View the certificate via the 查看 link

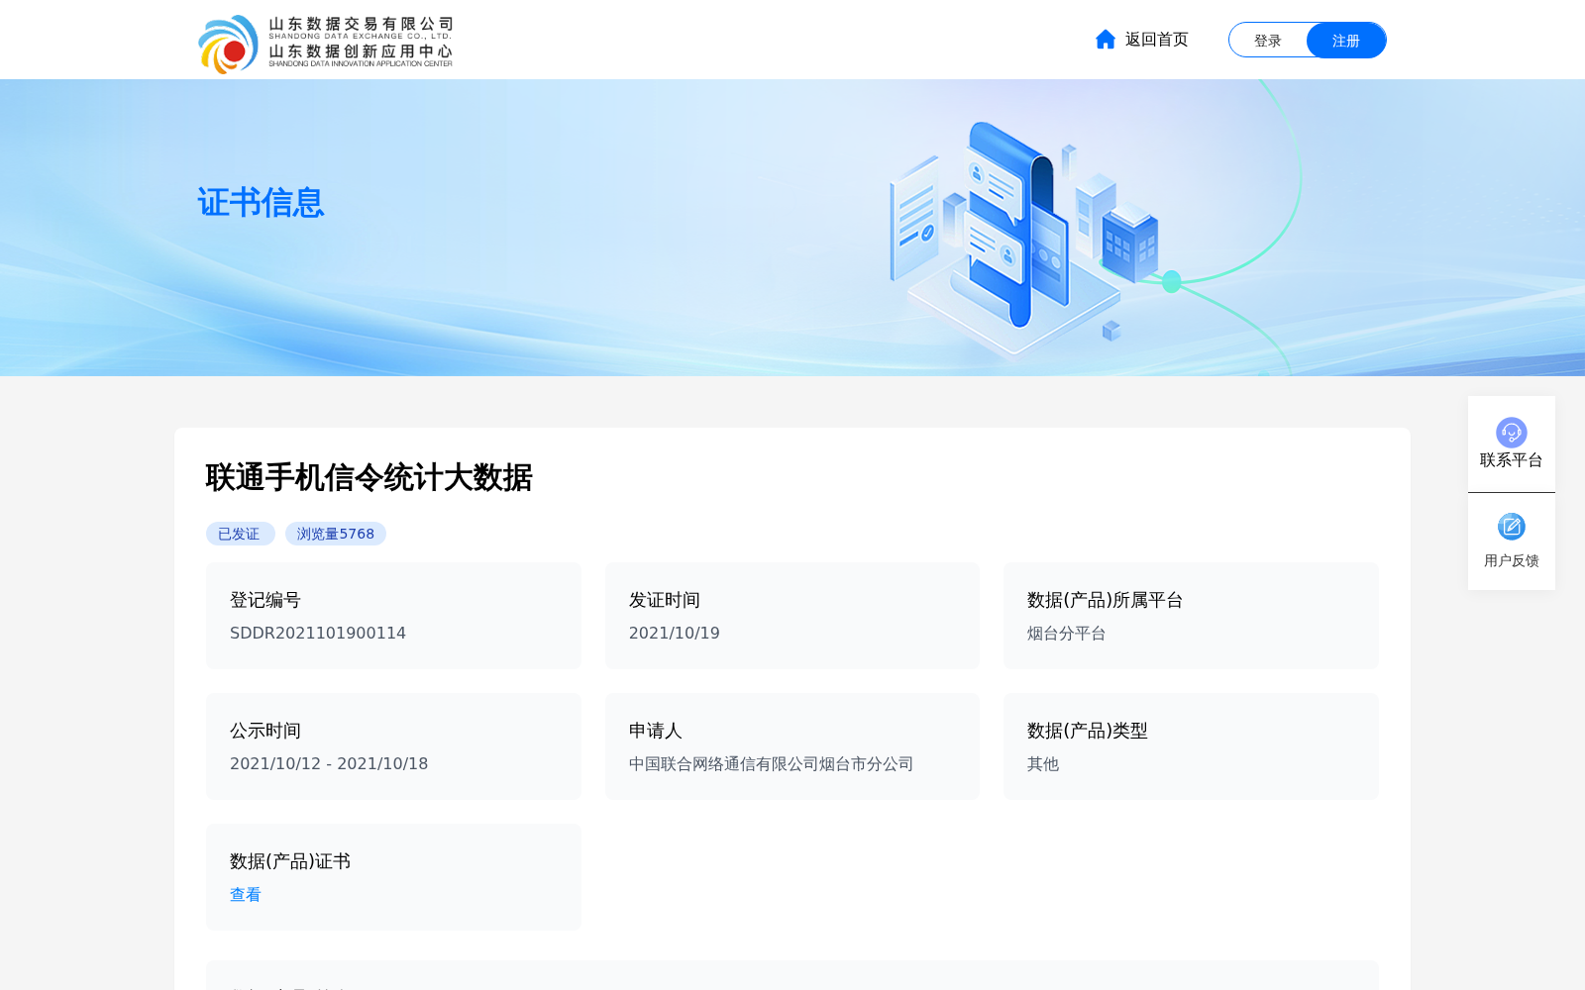[246, 895]
